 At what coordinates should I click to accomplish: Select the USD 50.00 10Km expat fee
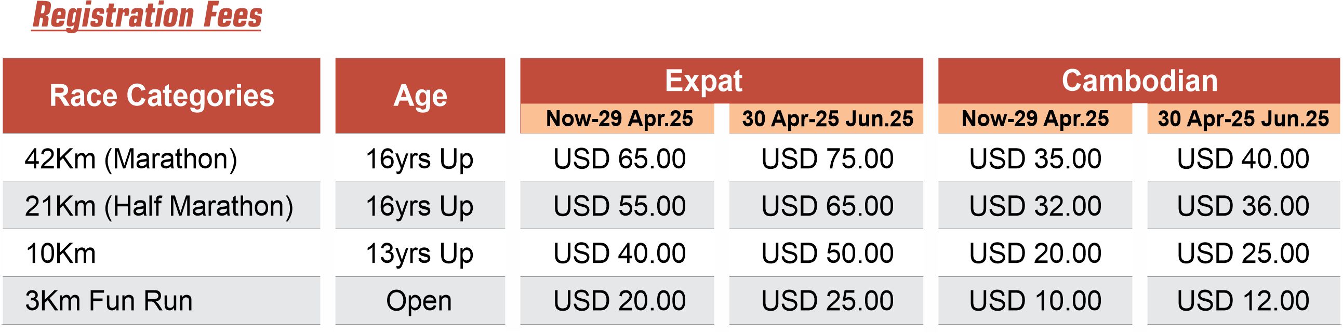click(827, 254)
